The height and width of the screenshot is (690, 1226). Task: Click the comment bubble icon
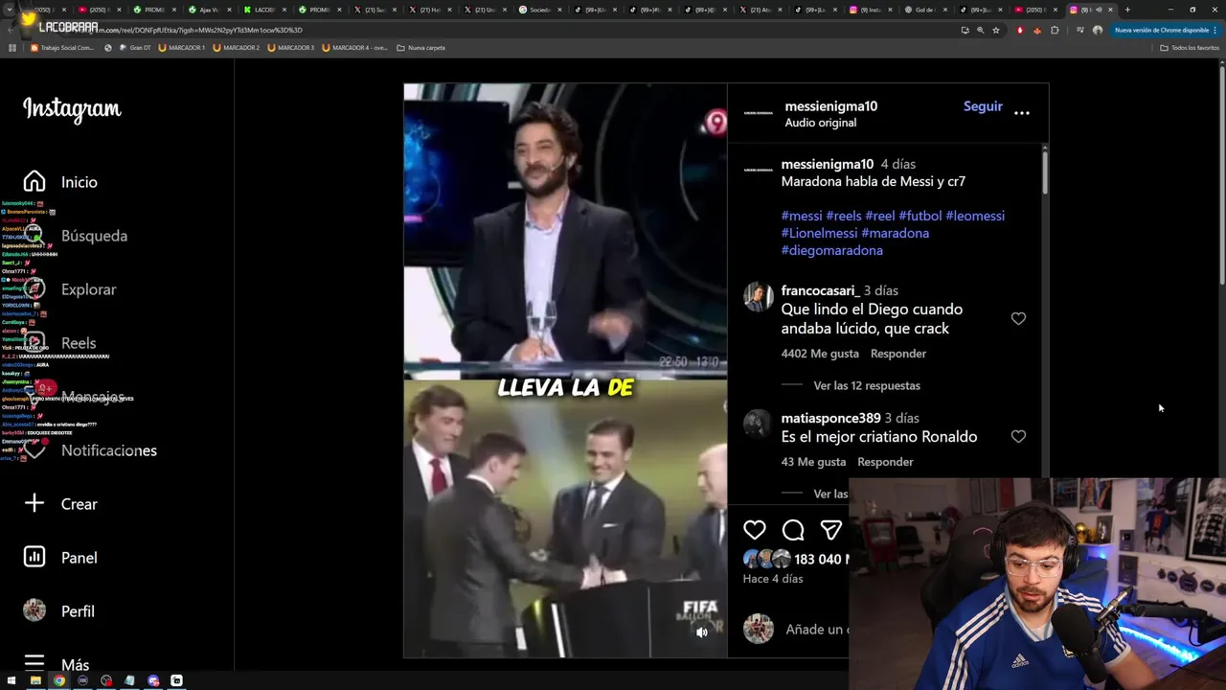tap(793, 530)
